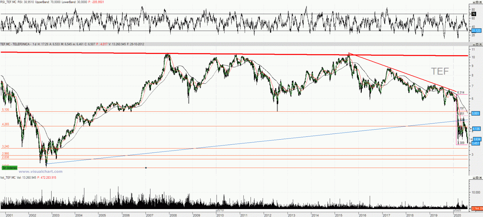Viewport: 483px width, 217px height.
Task: Click the red volume value tag 2.744.39
Action: click(477, 209)
